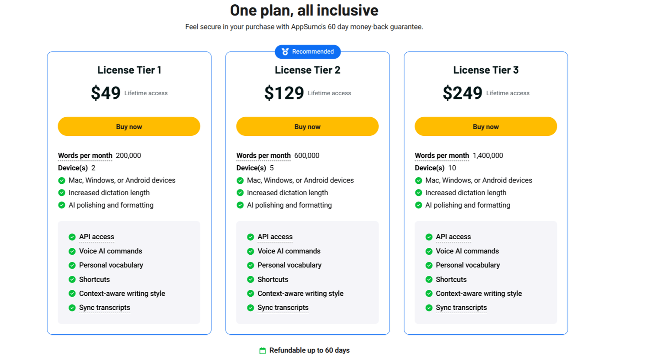Viewport: 649px width, 359px height.
Task: Click the checkmark beside API access in Tier 1
Action: [72, 237]
